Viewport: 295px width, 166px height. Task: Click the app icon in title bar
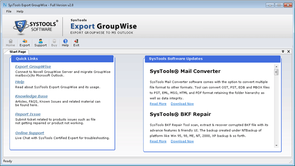(x=5, y=5)
